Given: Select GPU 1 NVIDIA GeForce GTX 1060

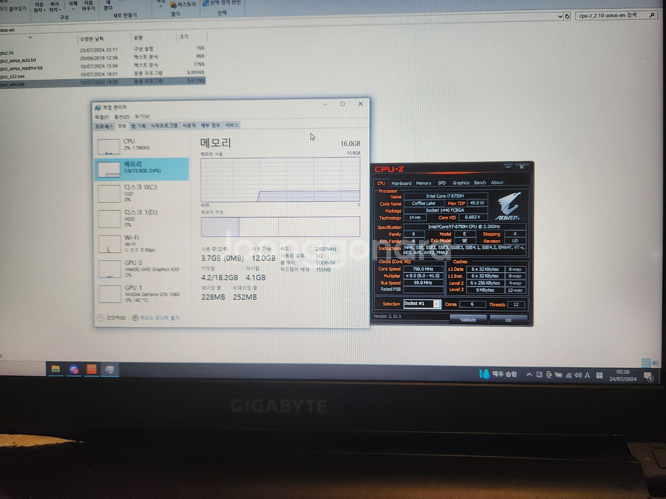Looking at the screenshot, I should tap(141, 293).
